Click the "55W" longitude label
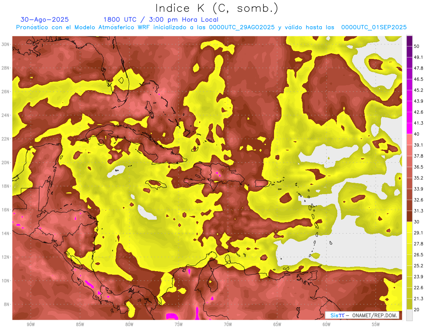 376,324
